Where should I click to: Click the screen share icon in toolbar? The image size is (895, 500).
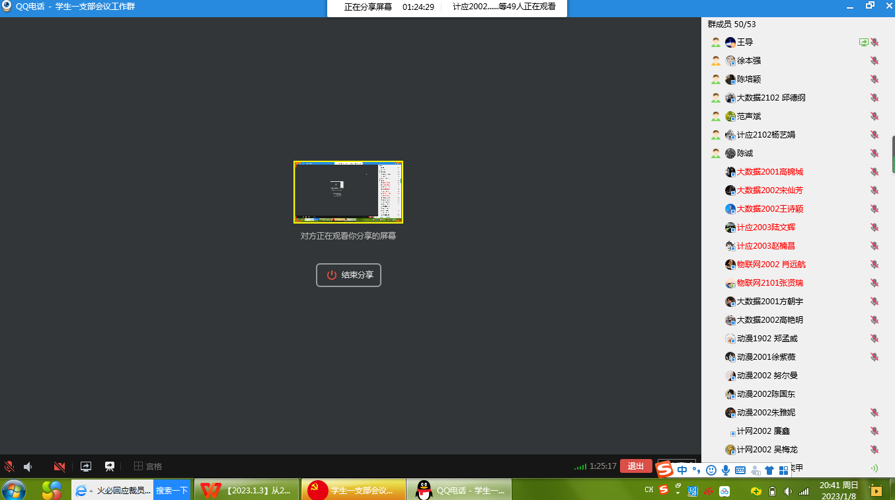coord(85,466)
